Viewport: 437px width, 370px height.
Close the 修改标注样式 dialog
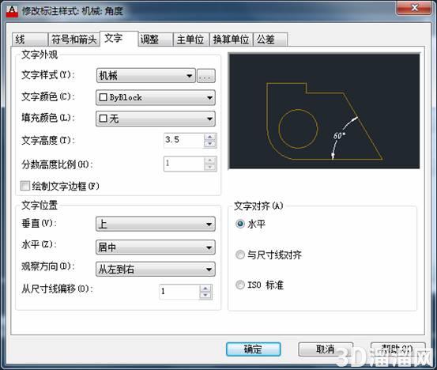click(x=415, y=8)
